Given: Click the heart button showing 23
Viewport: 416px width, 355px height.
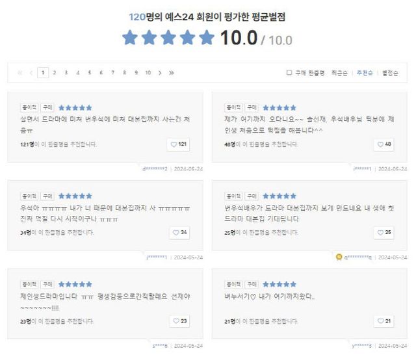Looking at the screenshot, I should click(x=179, y=321).
